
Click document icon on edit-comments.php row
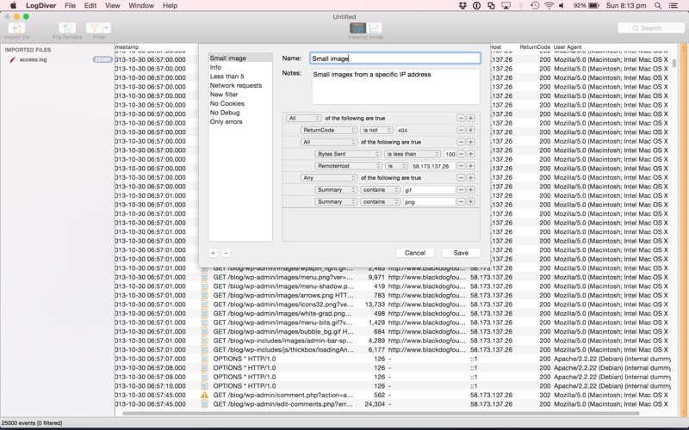coord(205,404)
